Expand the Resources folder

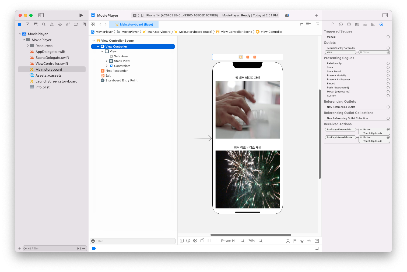[x=28, y=46]
